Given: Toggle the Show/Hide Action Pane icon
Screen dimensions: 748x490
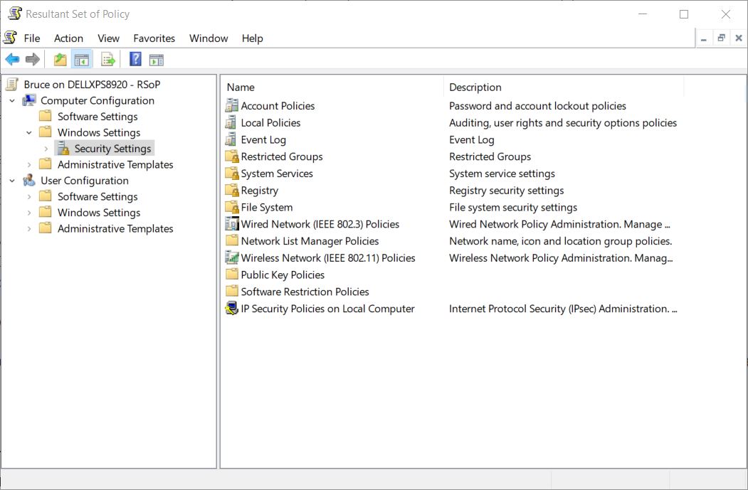Looking at the screenshot, I should (156, 58).
